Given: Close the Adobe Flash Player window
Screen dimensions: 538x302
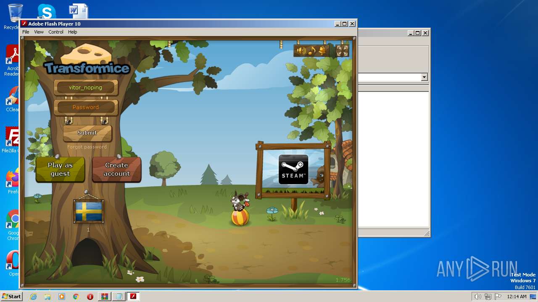Looking at the screenshot, I should pos(352,24).
